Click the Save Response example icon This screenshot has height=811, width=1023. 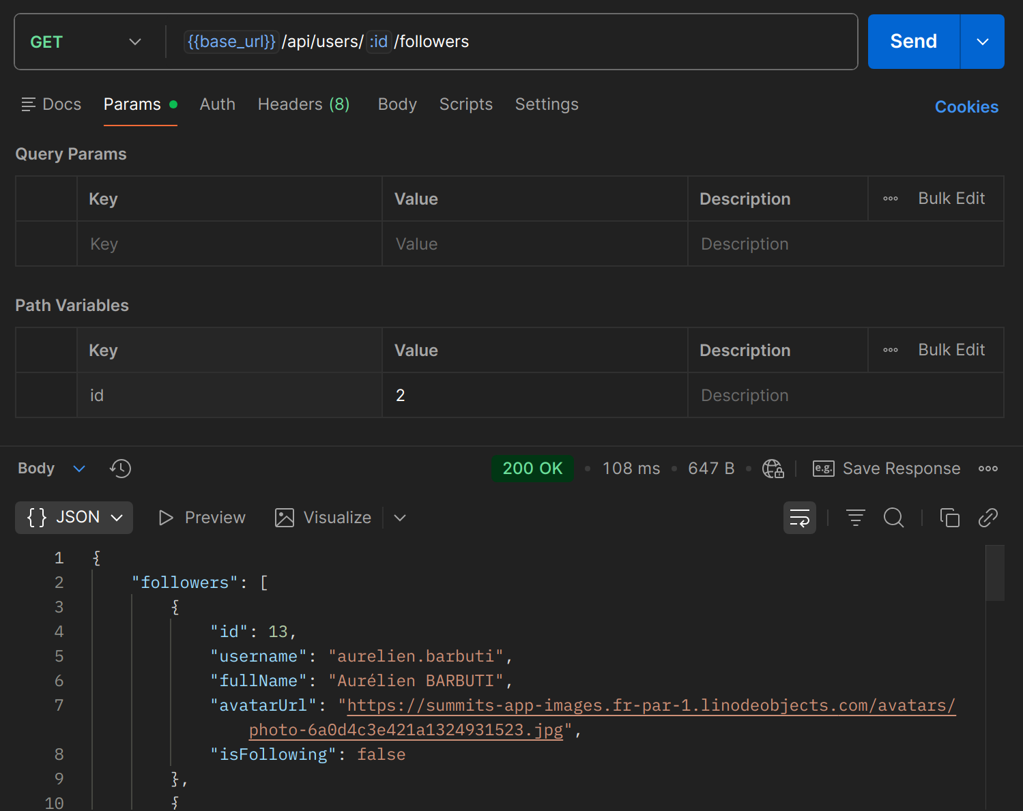(x=824, y=469)
